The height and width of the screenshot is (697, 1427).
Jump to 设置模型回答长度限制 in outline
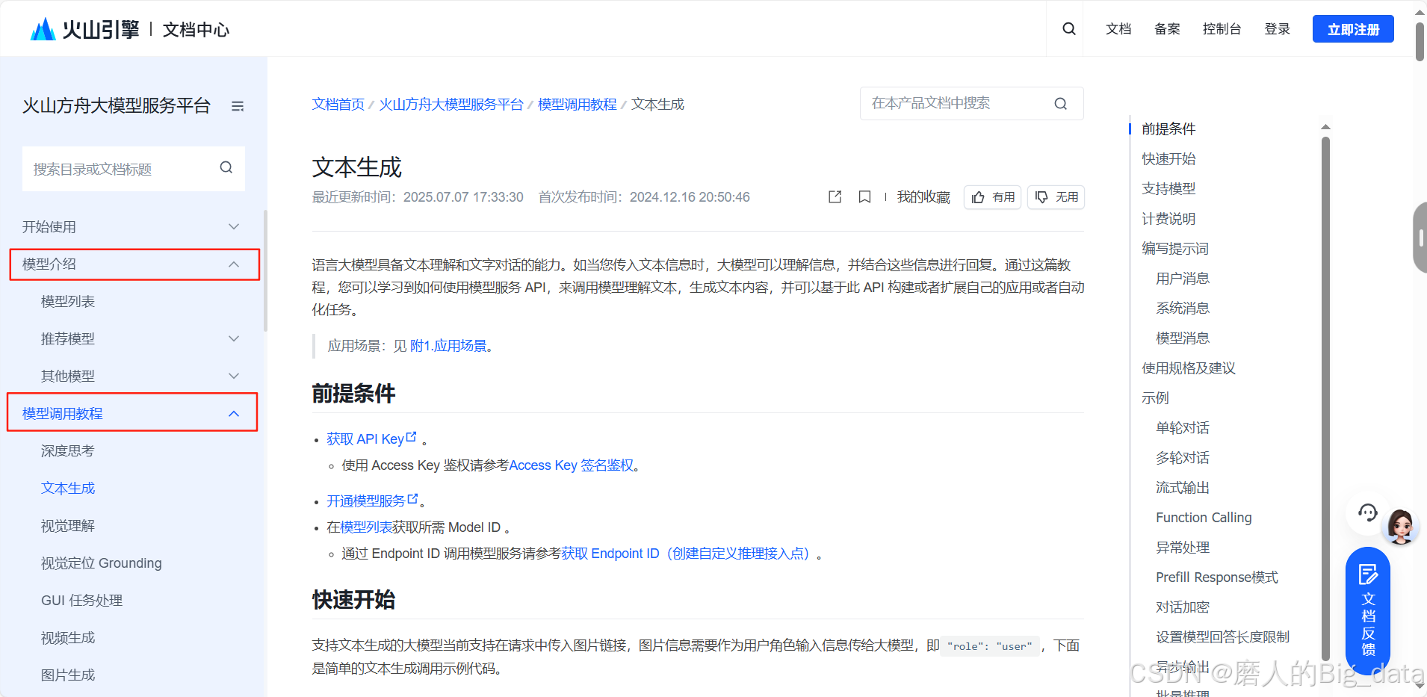[1223, 636]
